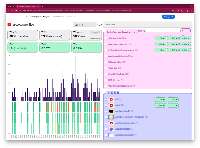Check the All Mobile (mobile) checkbox
This screenshot has height=148, width=200.
point(106,62)
